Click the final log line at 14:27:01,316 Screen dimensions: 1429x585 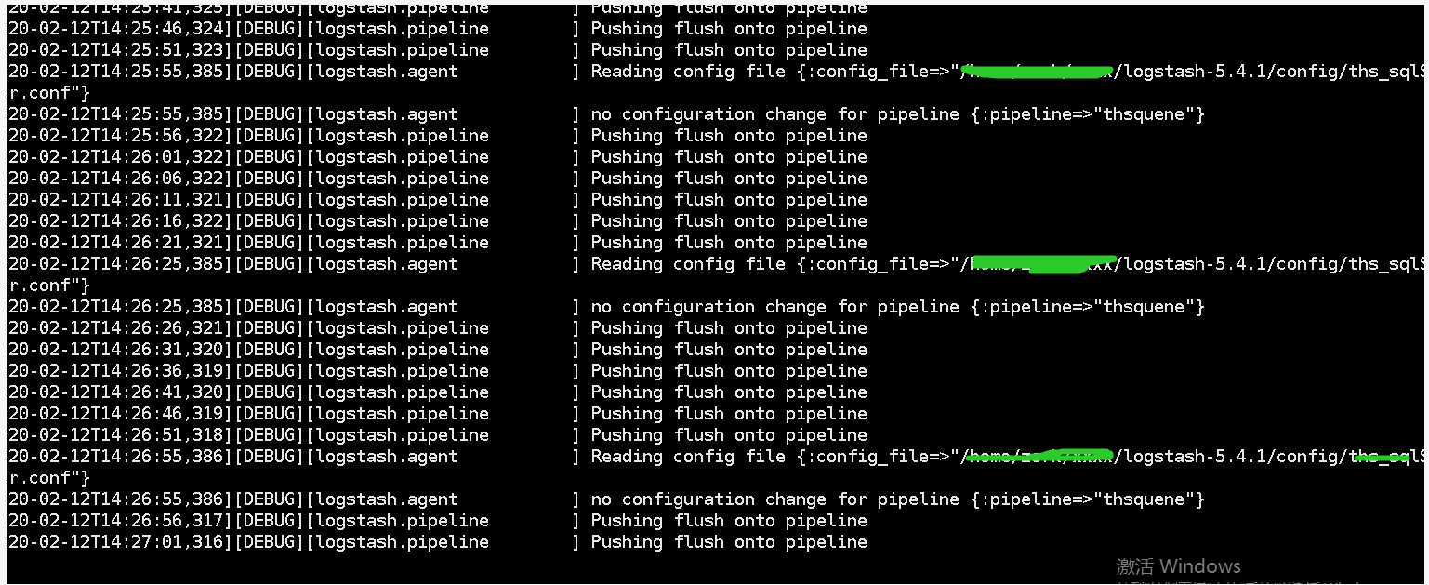click(437, 542)
